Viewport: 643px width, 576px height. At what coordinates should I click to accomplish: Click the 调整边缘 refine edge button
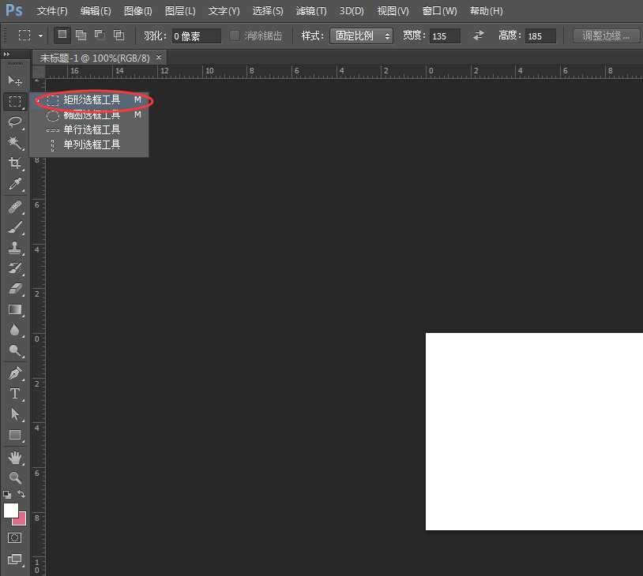(607, 36)
